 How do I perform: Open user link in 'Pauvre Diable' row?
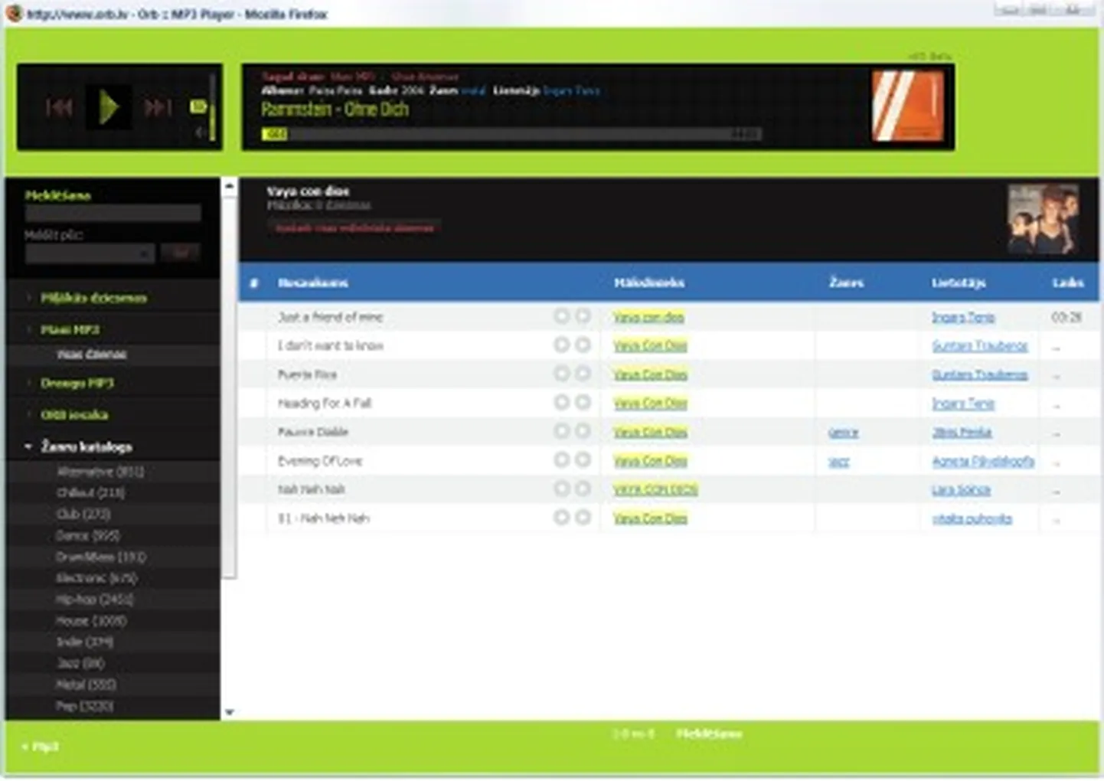[962, 433]
